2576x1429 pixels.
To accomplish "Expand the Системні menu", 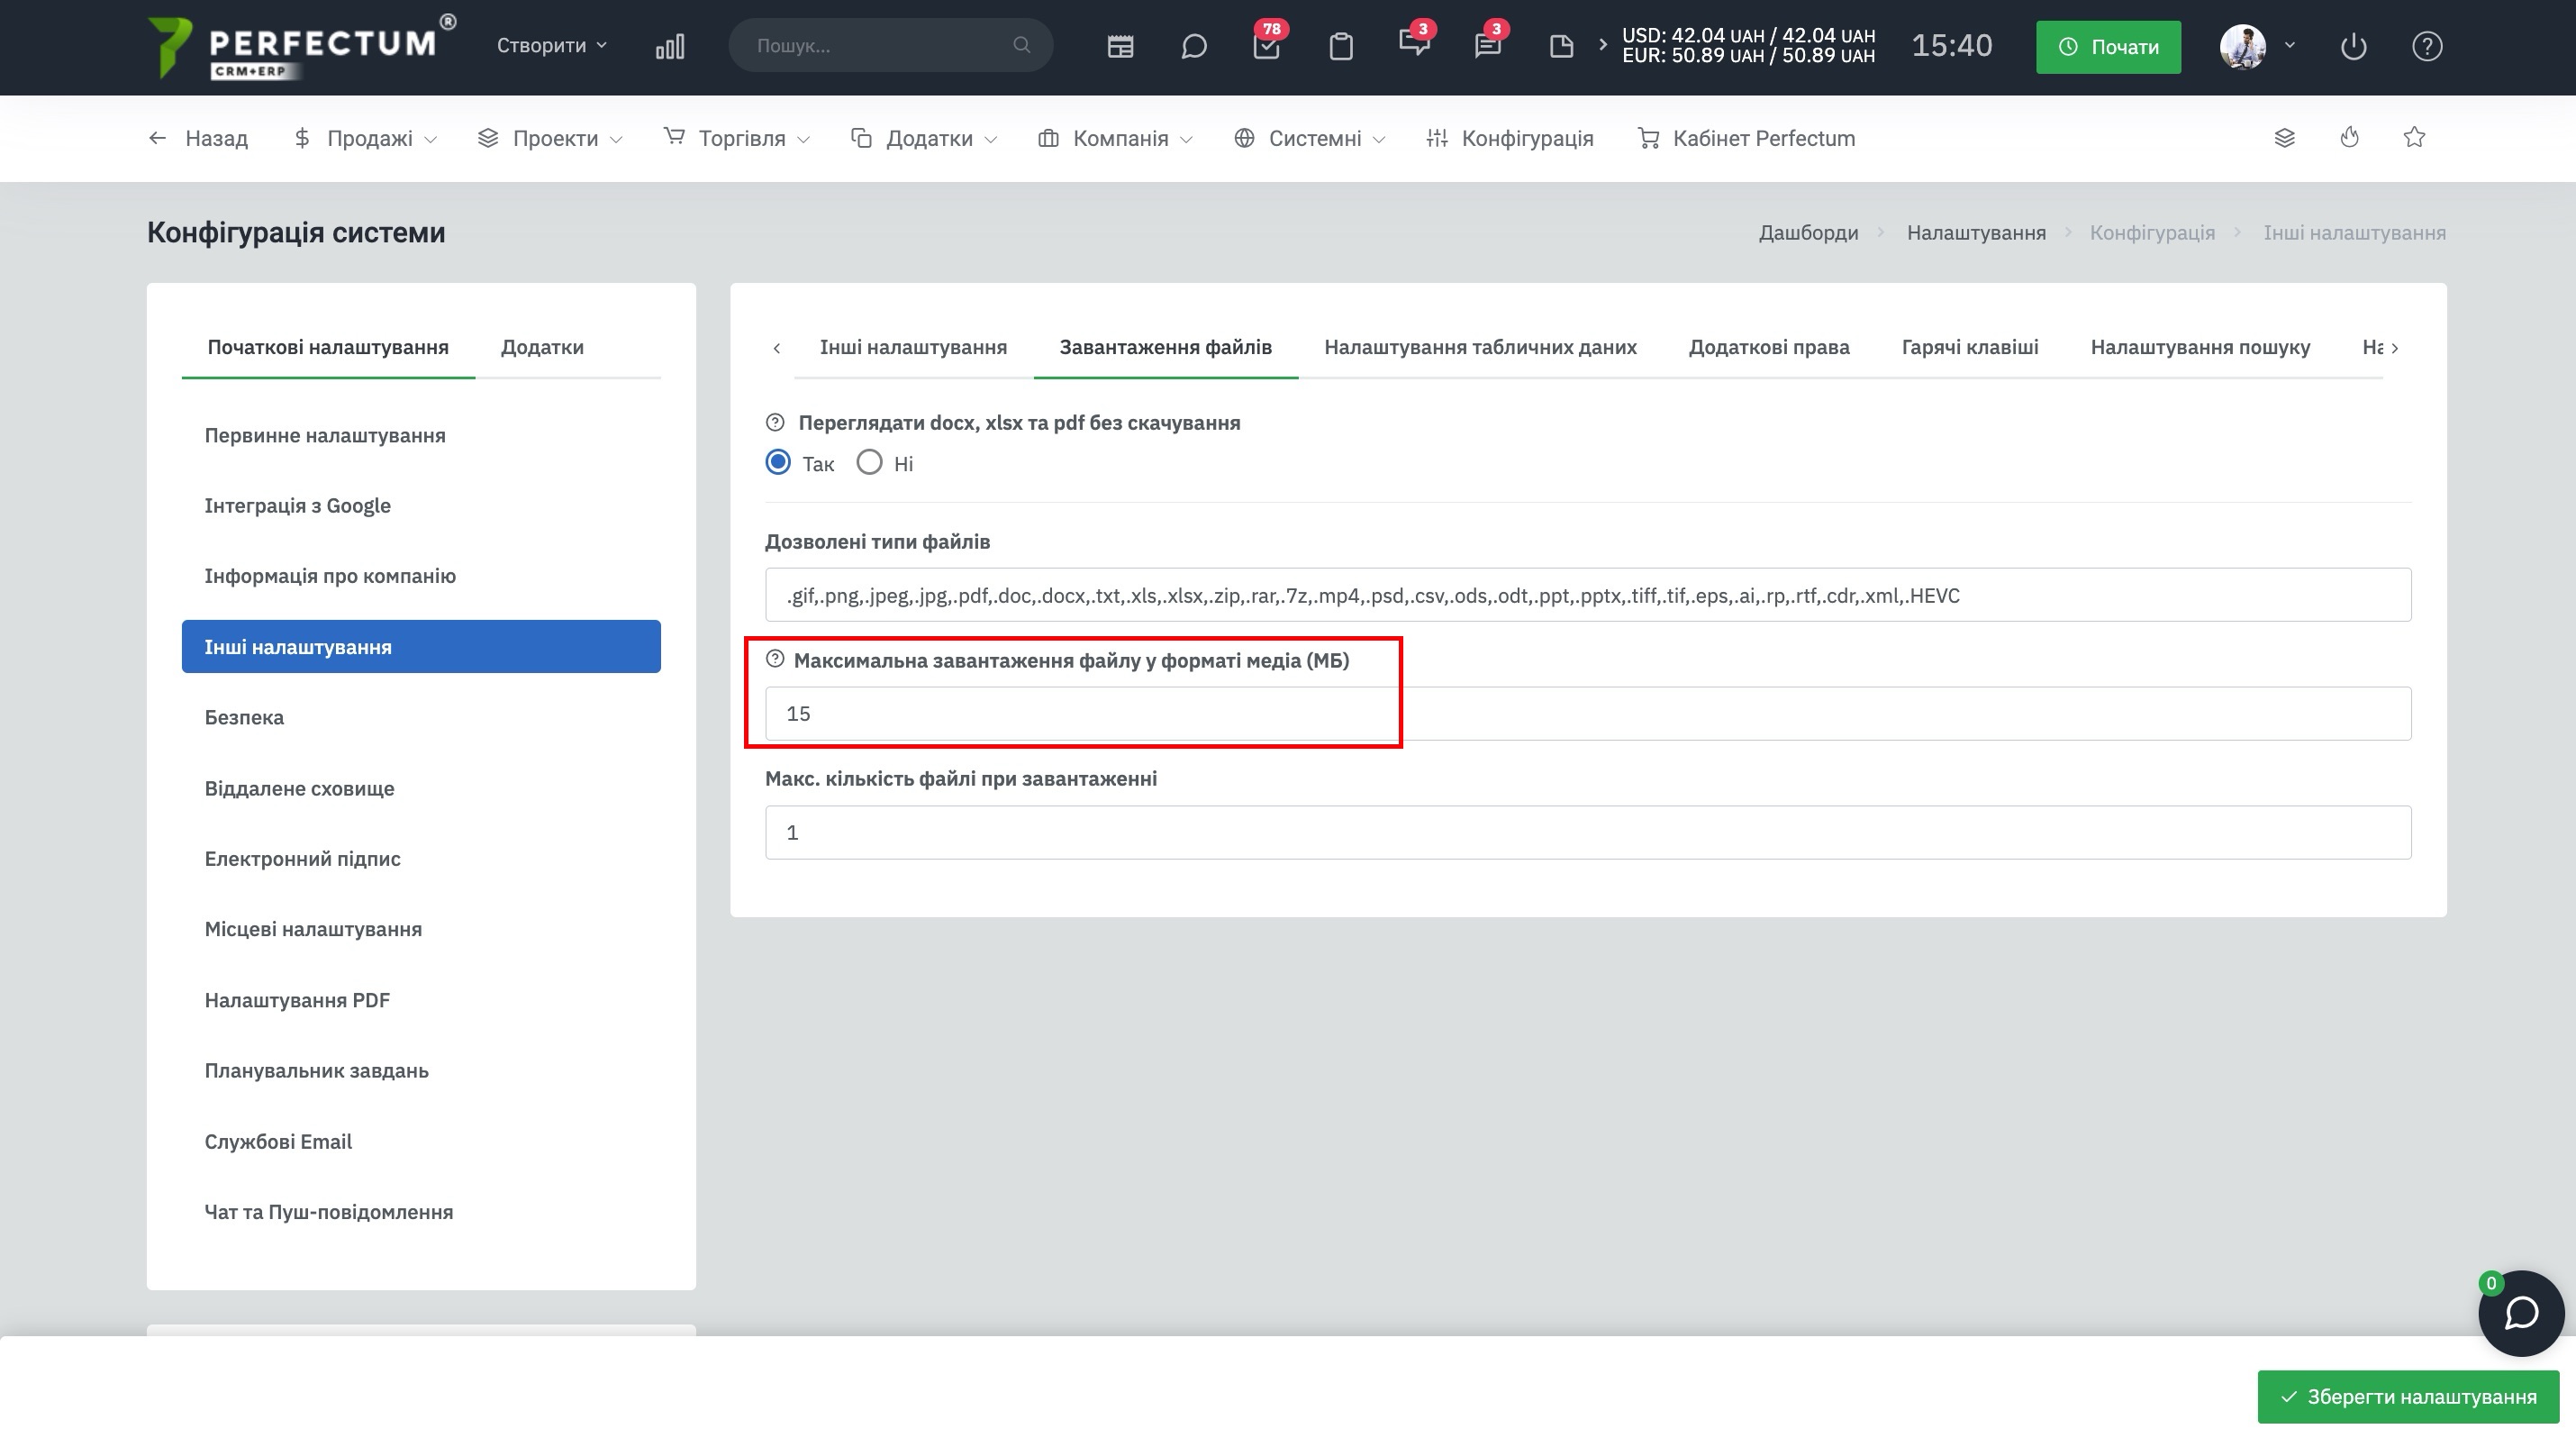I will [1310, 138].
